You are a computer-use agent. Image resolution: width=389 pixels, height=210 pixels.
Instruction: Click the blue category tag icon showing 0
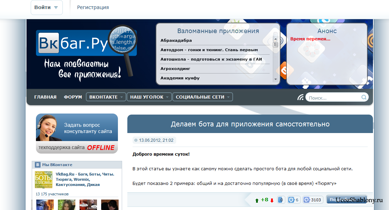point(281,200)
